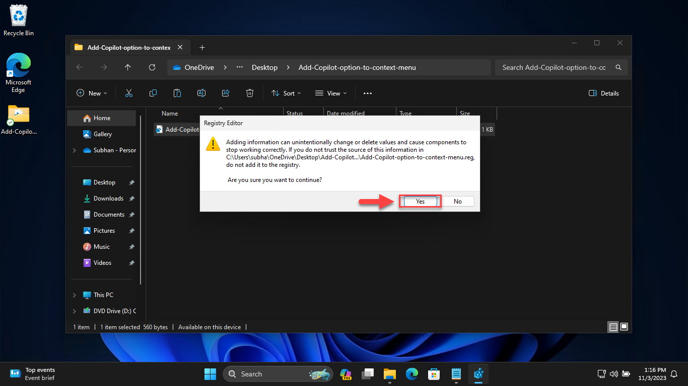Open Task View on taskbar
This screenshot has width=688, height=386.
[x=368, y=374]
